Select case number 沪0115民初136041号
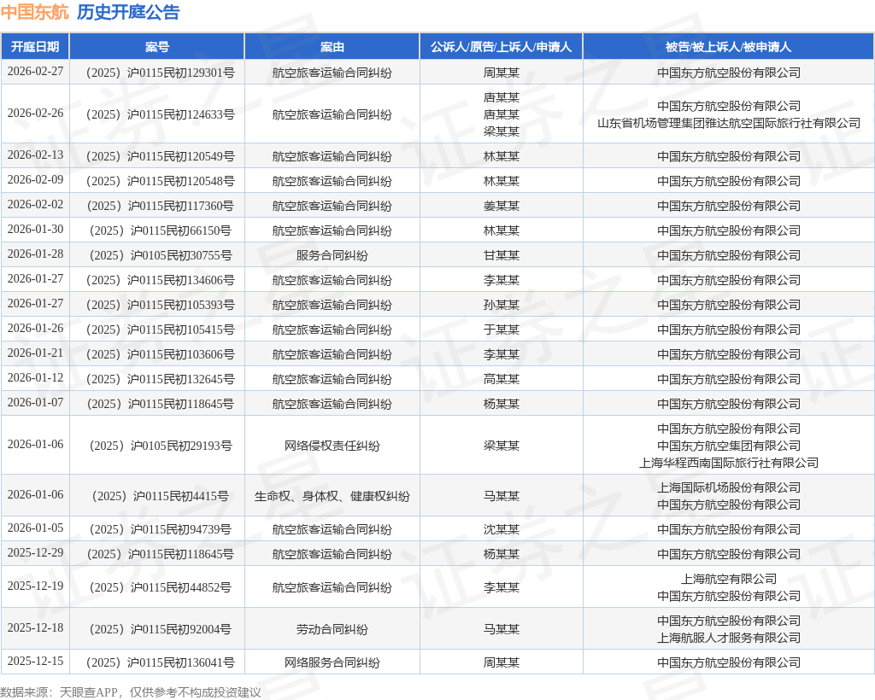The width and height of the screenshot is (875, 700). tap(160, 662)
